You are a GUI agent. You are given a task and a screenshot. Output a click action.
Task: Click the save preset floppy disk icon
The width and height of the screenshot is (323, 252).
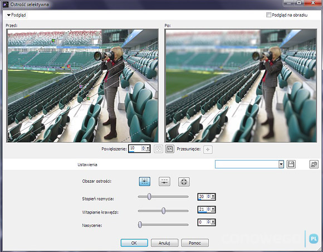pyautogui.click(x=291, y=164)
